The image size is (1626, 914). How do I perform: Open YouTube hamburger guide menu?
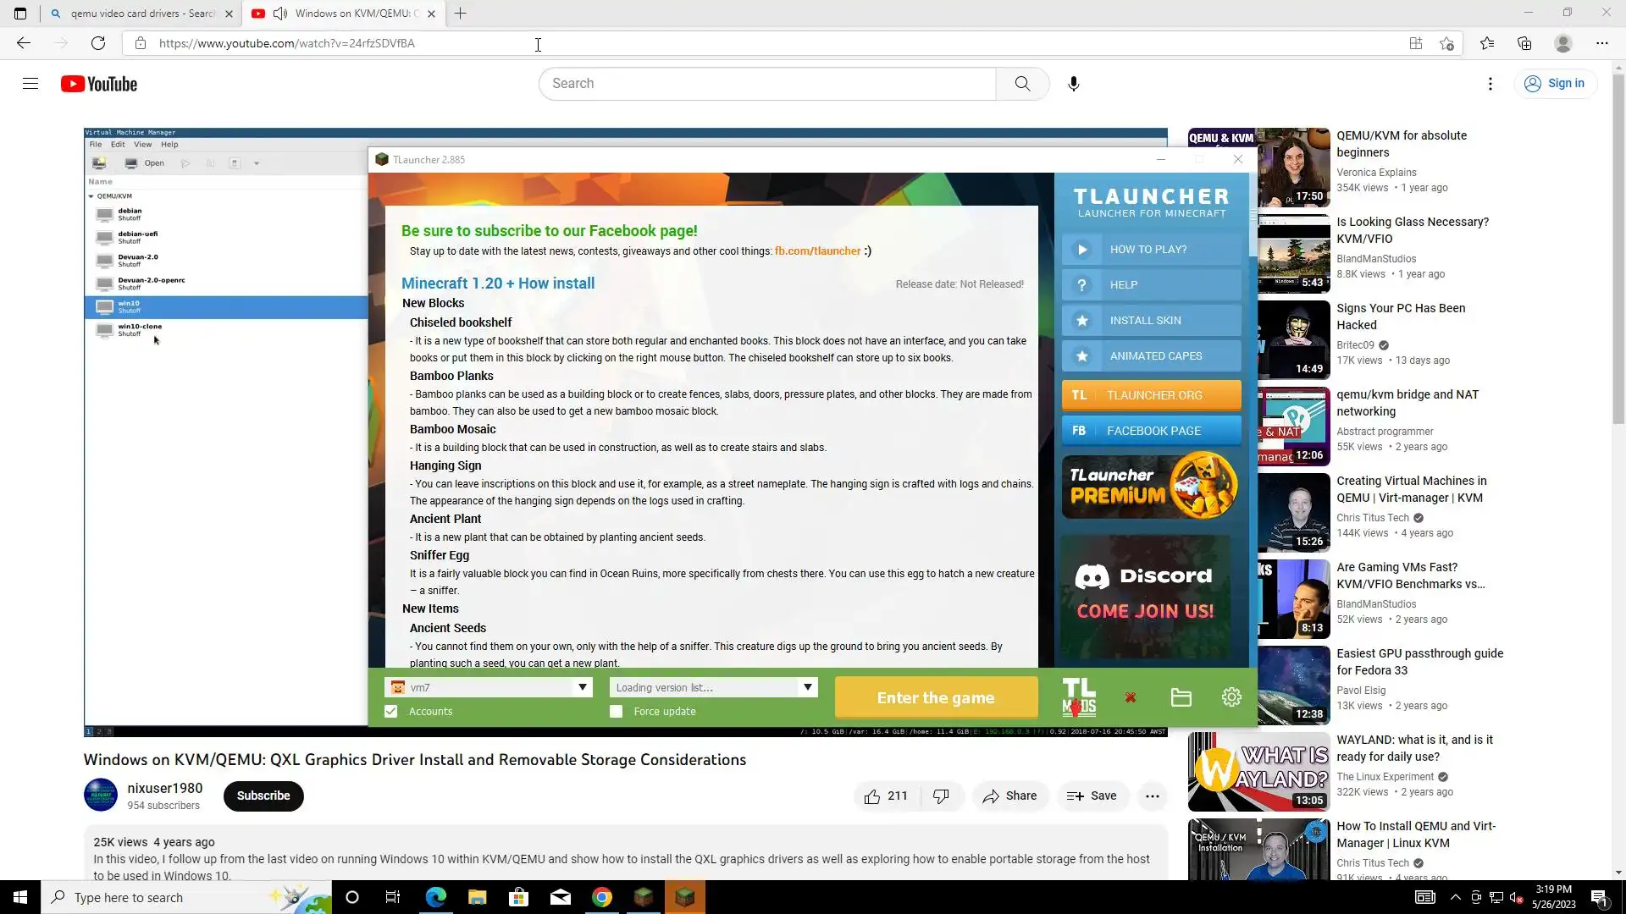[30, 84]
